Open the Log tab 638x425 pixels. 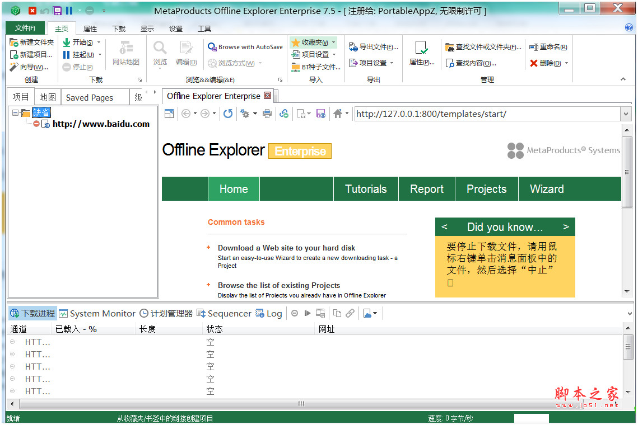coord(268,314)
